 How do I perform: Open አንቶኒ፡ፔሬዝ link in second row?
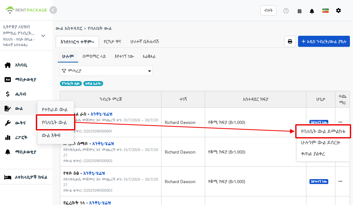(x=103, y=144)
